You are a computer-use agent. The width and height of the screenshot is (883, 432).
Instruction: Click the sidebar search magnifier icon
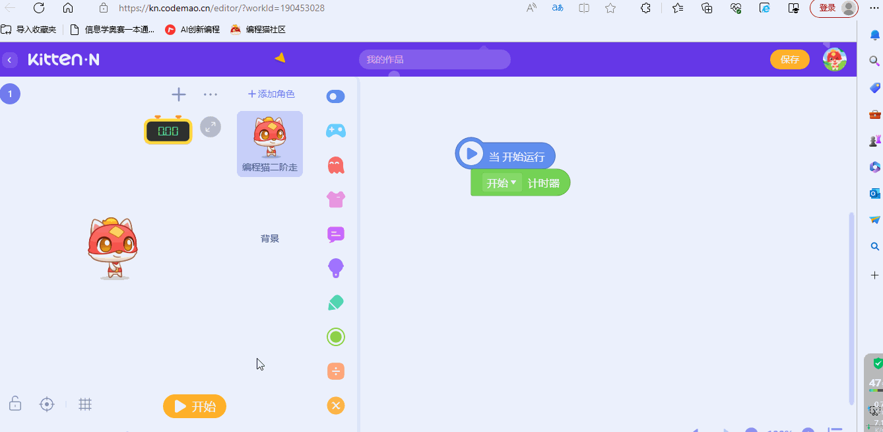point(875,61)
